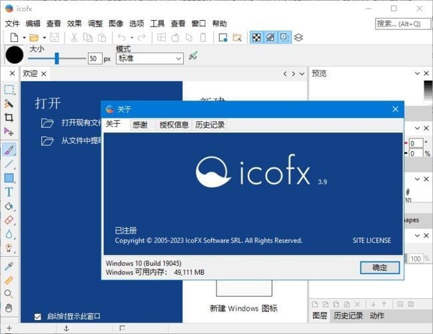Click the 确定 button in About dialog

click(x=380, y=267)
